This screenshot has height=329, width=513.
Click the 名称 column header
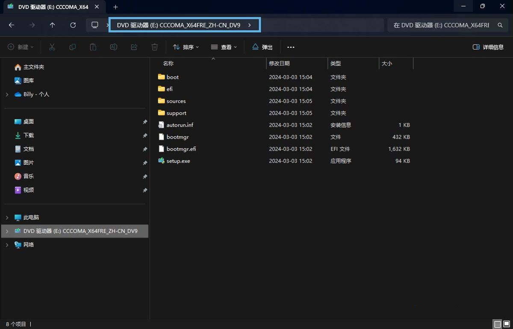point(168,63)
